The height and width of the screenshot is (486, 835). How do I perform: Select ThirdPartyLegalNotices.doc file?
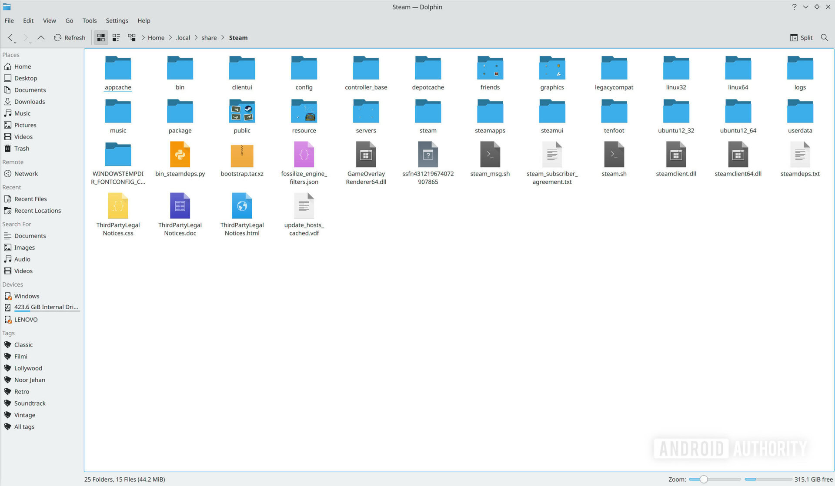tap(180, 215)
